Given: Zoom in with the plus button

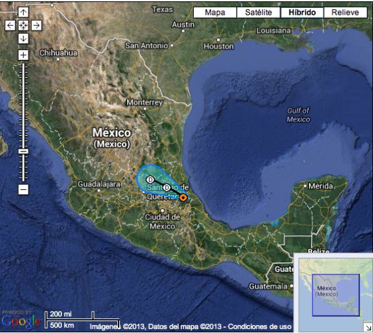Looking at the screenshot, I should click(x=23, y=55).
